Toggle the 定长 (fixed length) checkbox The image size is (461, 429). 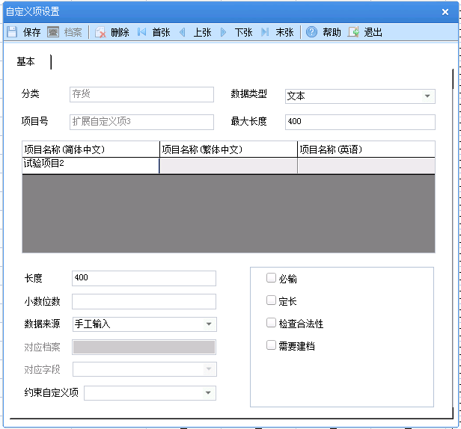(272, 300)
